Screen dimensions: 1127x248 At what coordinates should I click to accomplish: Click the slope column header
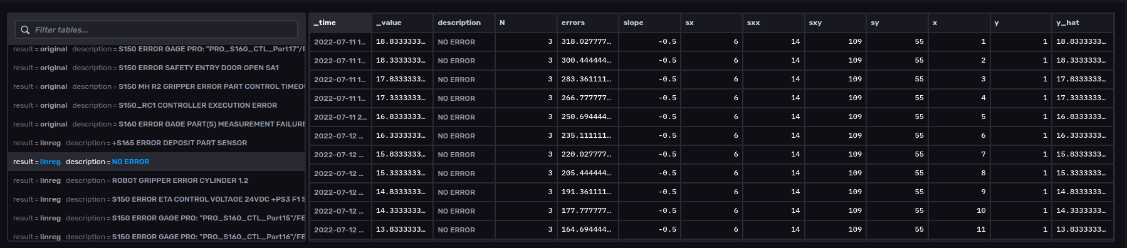click(x=649, y=23)
